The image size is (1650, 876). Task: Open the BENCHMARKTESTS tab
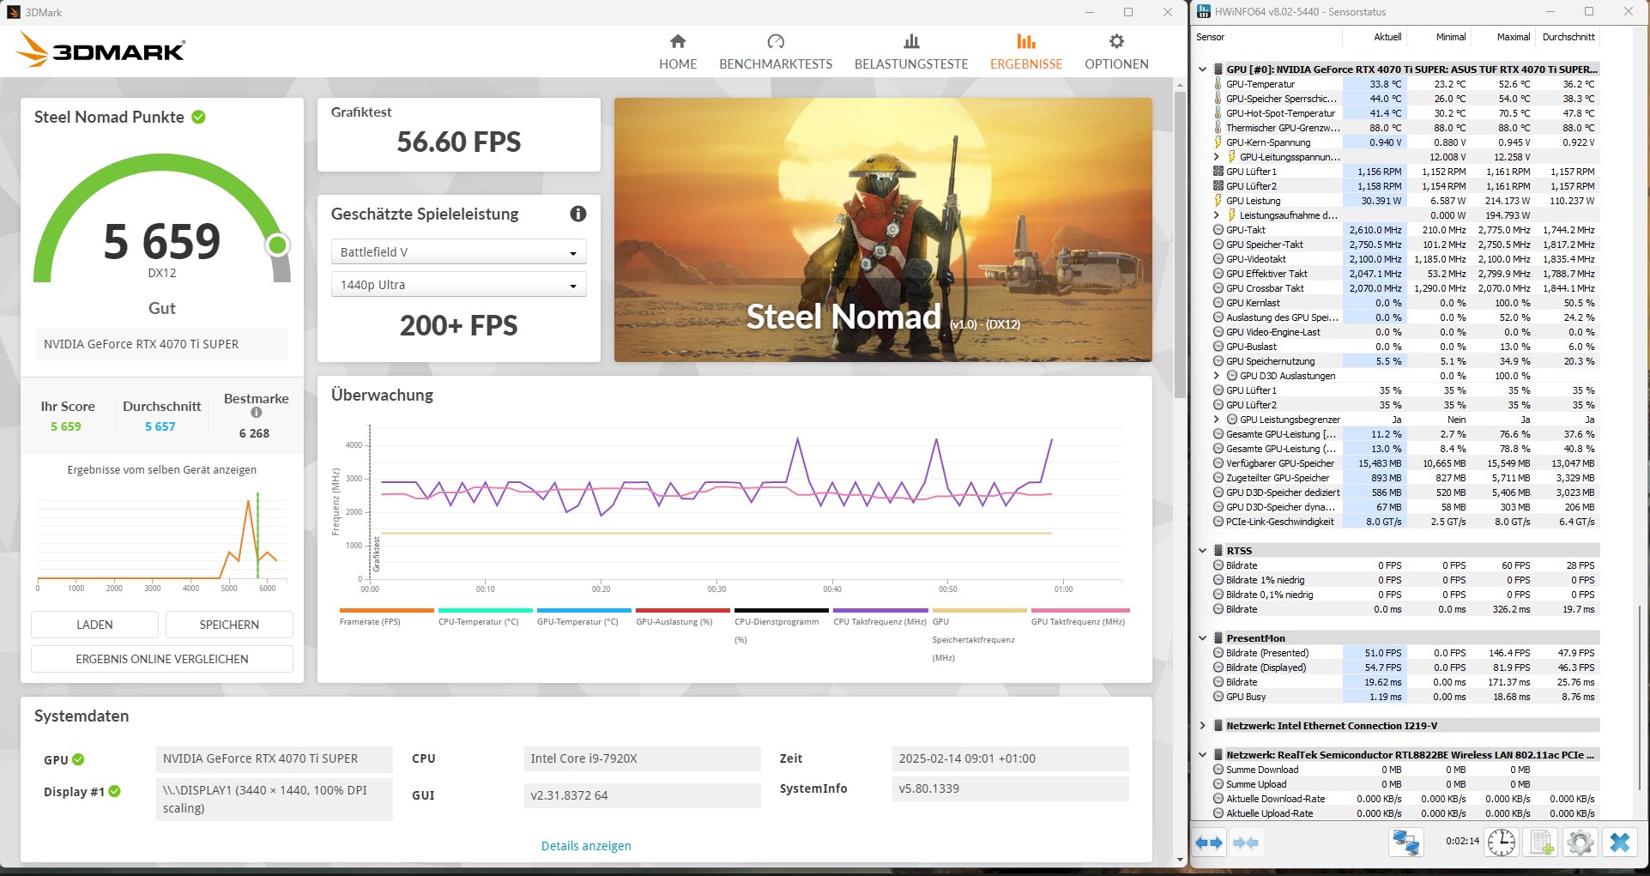(x=776, y=52)
